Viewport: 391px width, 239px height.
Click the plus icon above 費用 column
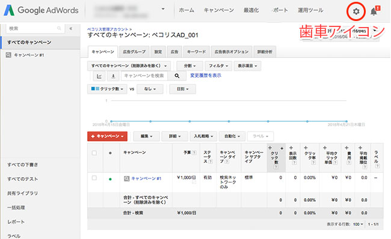tap(346, 148)
